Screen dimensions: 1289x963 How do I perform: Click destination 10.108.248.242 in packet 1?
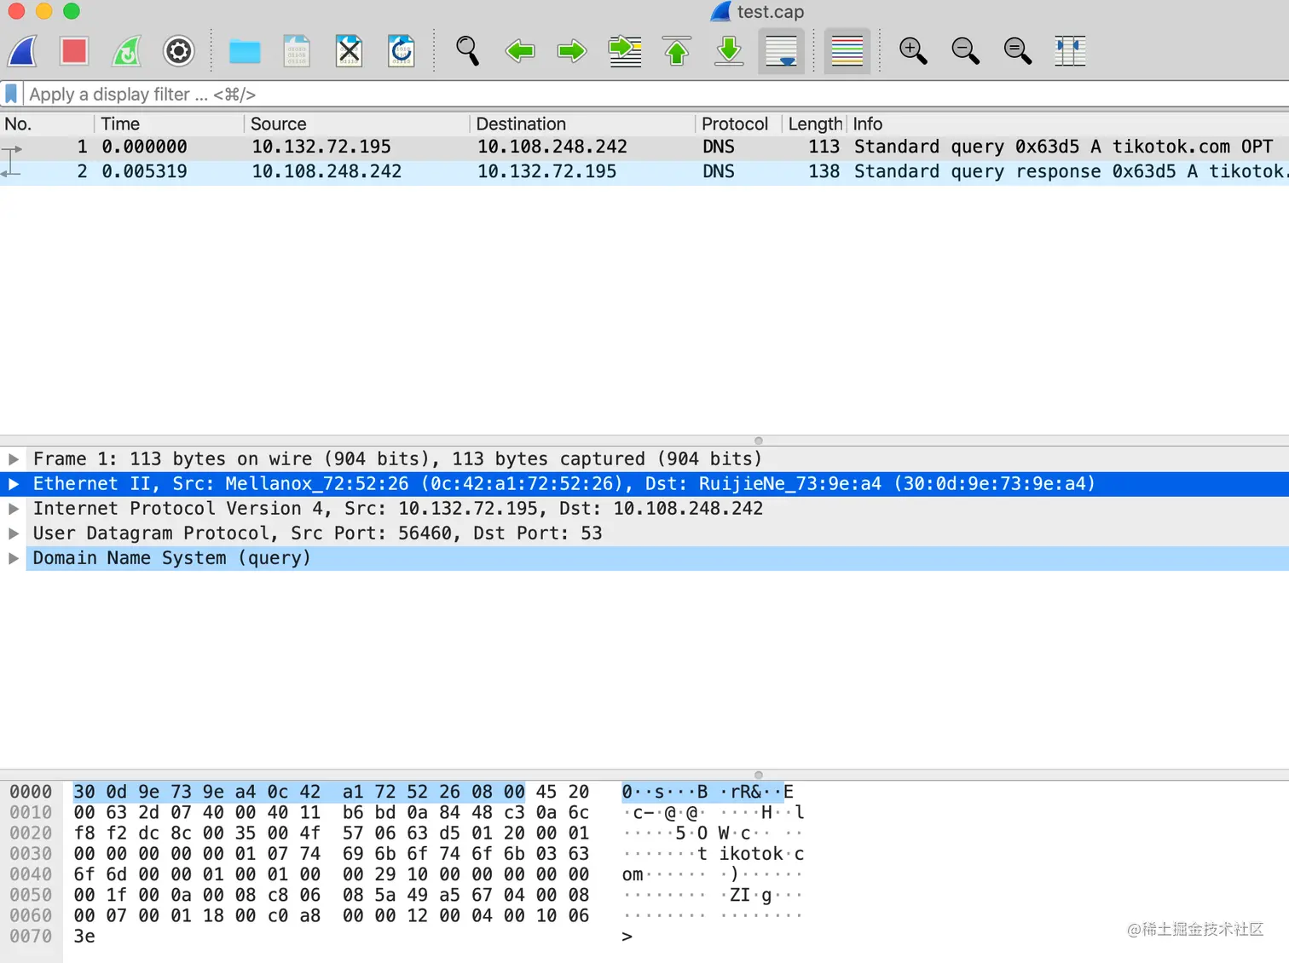(x=552, y=147)
